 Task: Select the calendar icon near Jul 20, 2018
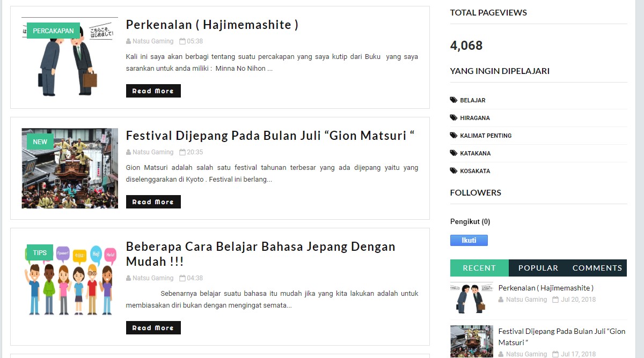(x=555, y=300)
